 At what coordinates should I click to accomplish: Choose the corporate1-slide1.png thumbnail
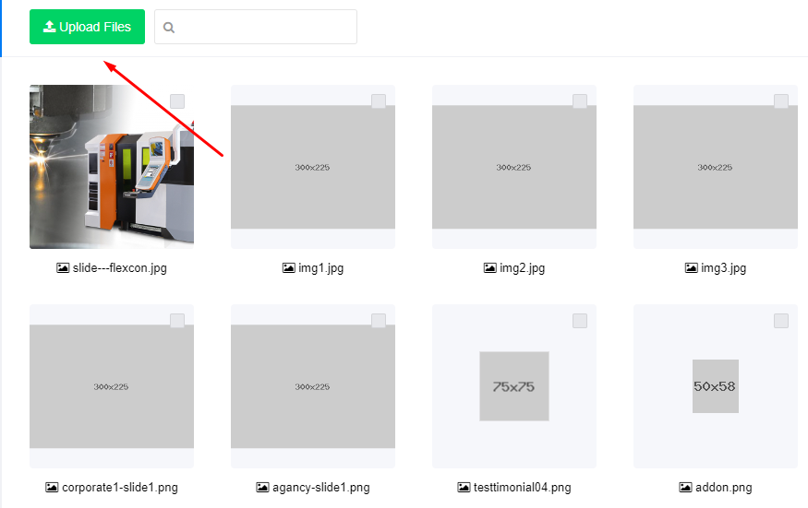112,386
